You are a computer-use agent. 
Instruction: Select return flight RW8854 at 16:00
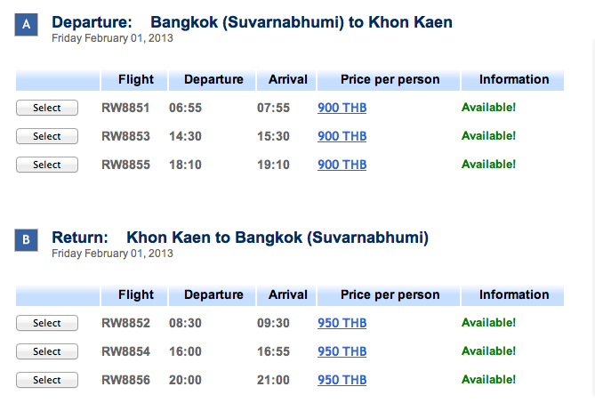pyautogui.click(x=47, y=351)
